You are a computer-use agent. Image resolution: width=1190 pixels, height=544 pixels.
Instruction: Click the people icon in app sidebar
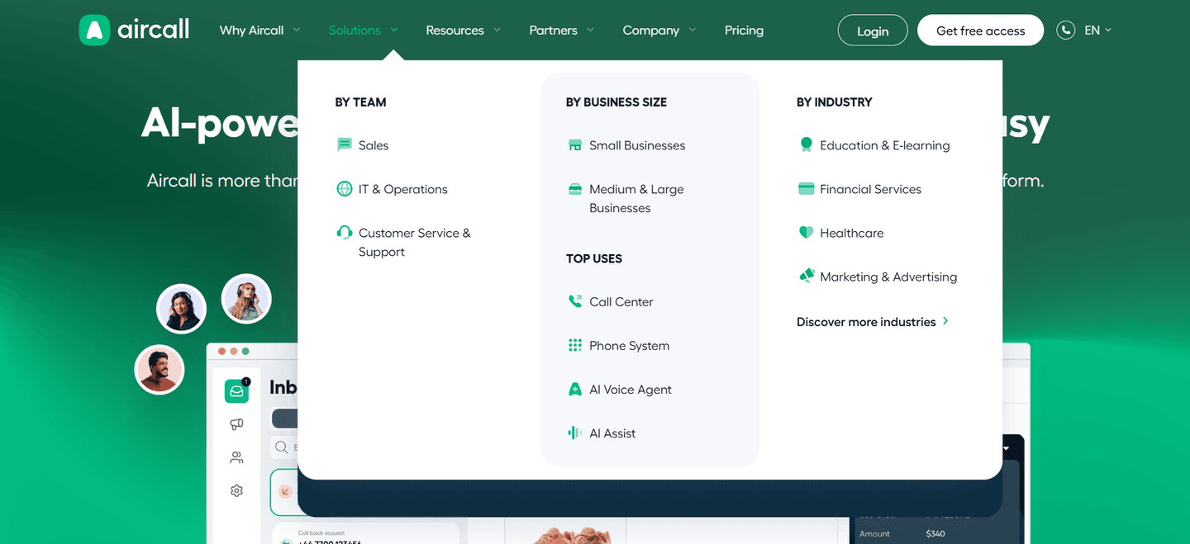[236, 457]
